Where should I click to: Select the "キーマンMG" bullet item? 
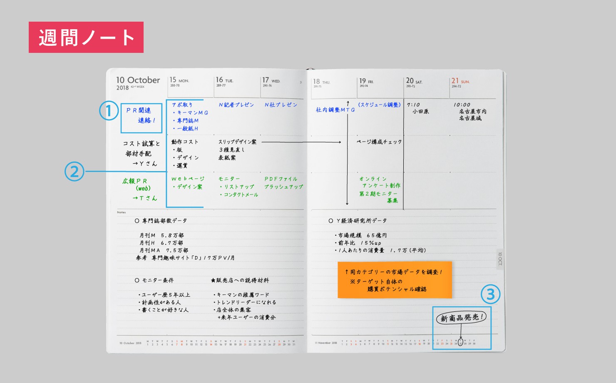coord(190,113)
